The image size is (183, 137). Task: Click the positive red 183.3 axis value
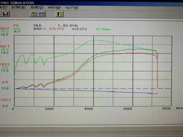coord(5,64)
